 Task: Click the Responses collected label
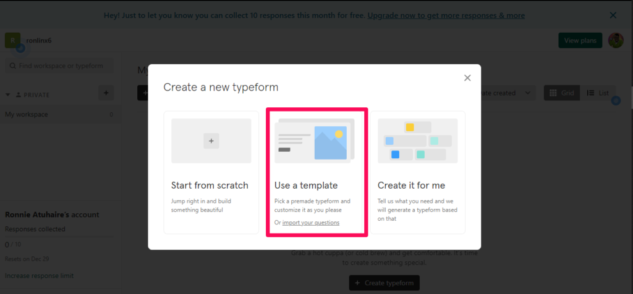click(x=35, y=229)
